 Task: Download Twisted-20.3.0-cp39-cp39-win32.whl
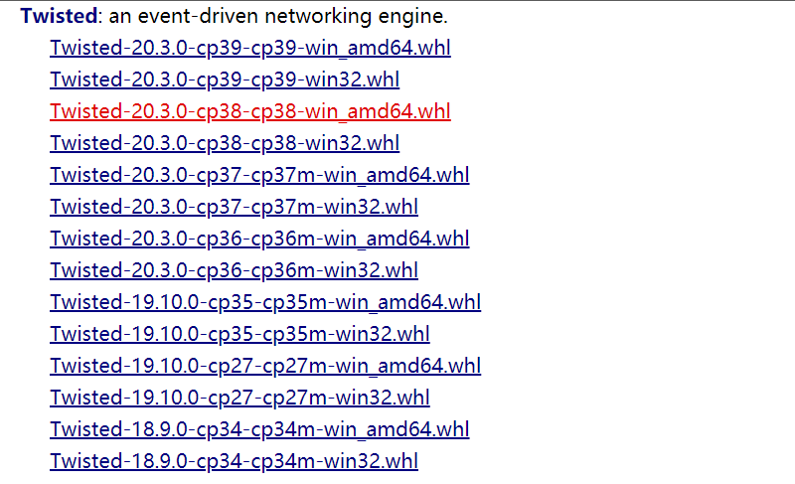[x=225, y=81]
